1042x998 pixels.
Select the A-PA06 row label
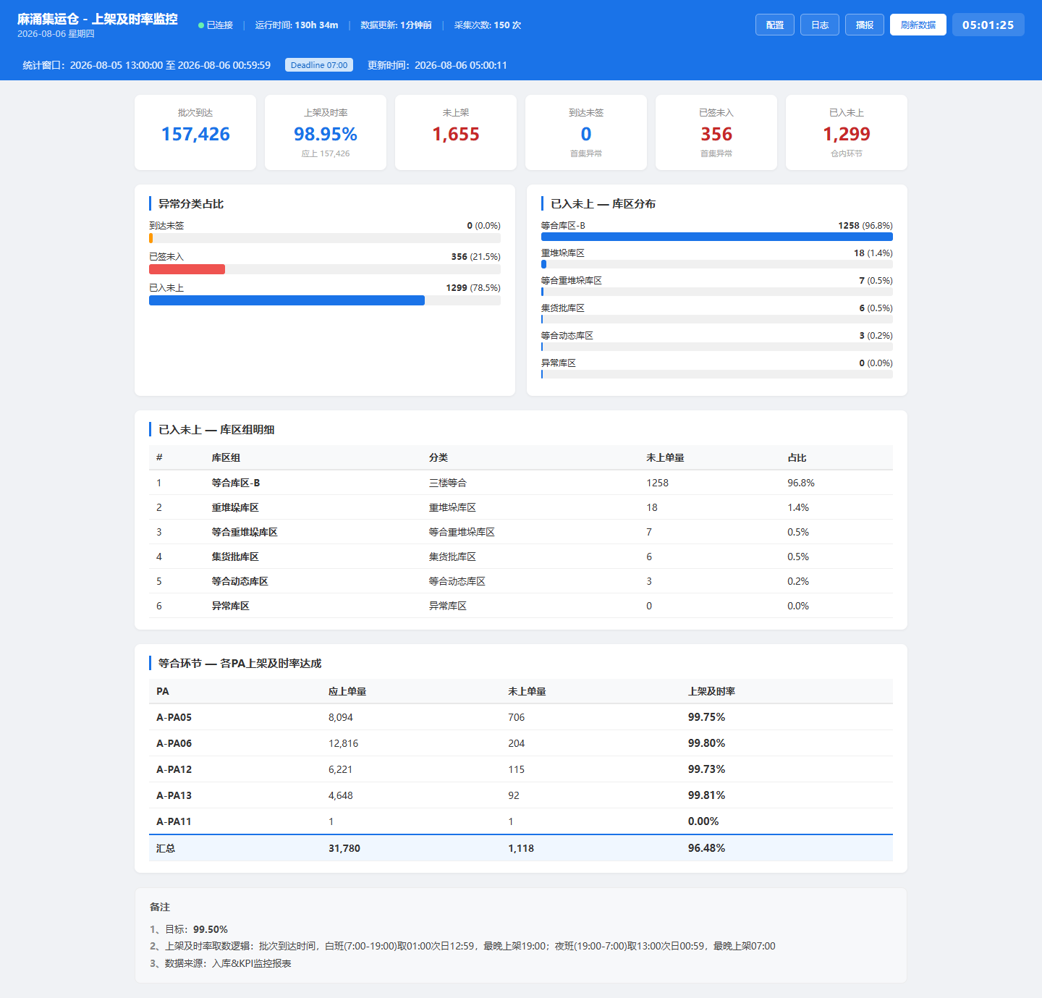click(174, 743)
